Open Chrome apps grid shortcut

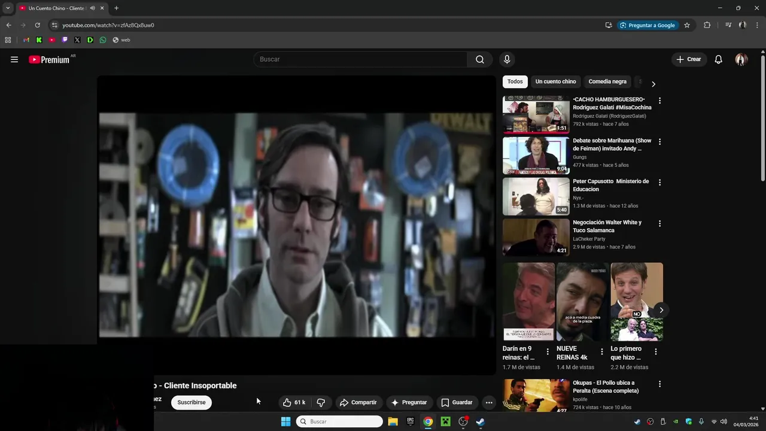pyautogui.click(x=8, y=40)
